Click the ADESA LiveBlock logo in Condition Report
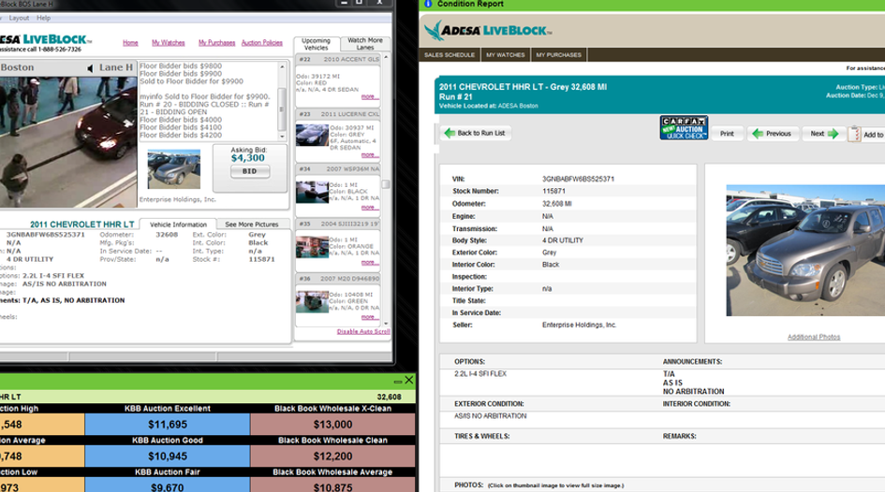 click(487, 33)
